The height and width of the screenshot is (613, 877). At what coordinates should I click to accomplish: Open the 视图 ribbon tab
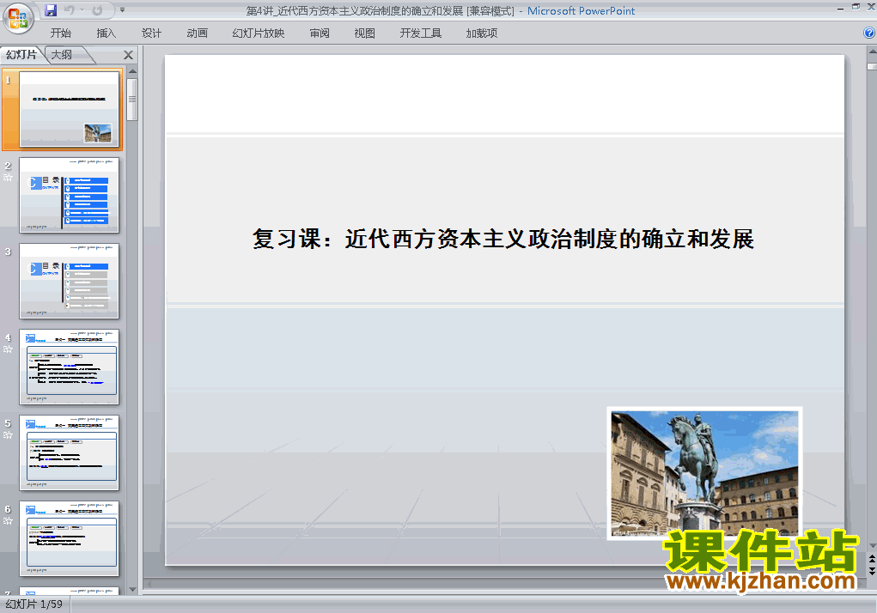click(365, 33)
